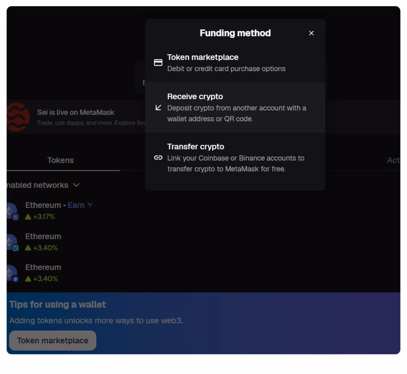Click the third Ethereum token icon
The height and width of the screenshot is (374, 407).
tap(12, 273)
